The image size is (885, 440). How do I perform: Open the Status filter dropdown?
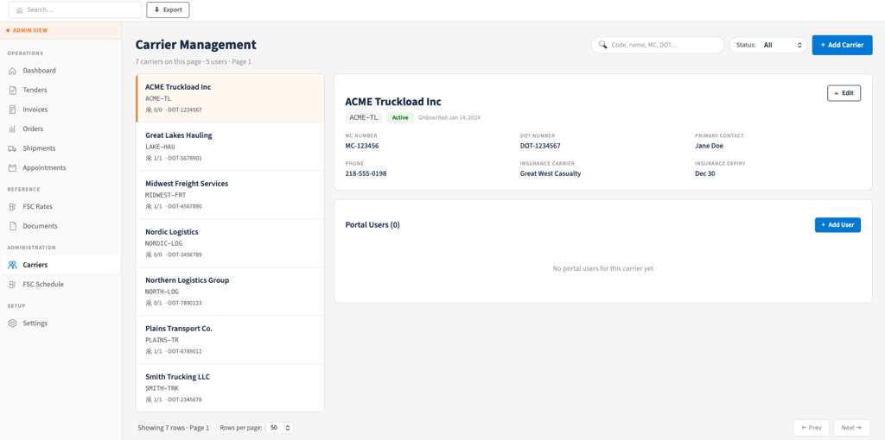click(x=768, y=45)
